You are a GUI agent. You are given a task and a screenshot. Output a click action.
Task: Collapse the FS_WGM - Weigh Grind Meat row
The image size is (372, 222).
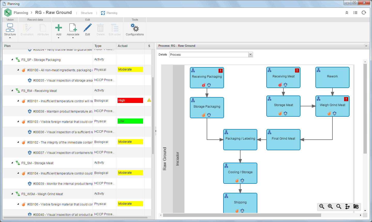[x=12, y=194]
